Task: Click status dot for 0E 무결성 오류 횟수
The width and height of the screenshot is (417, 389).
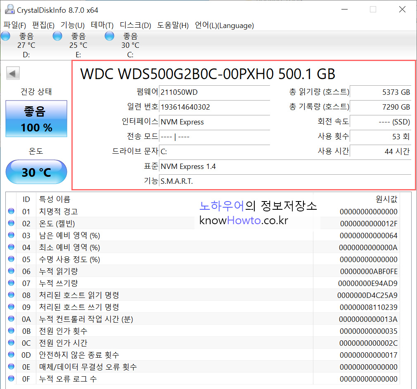Action: click(x=11, y=366)
